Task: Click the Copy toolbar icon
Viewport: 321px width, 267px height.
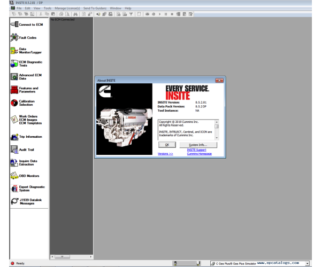Action: [47, 14]
